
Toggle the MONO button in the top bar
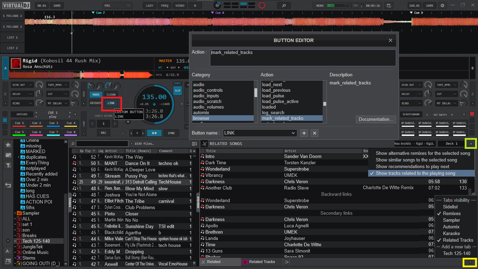point(319,6)
